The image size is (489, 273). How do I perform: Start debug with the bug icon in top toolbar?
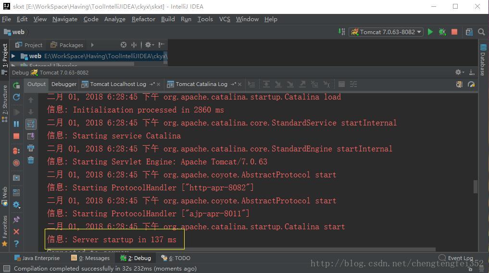442,32
